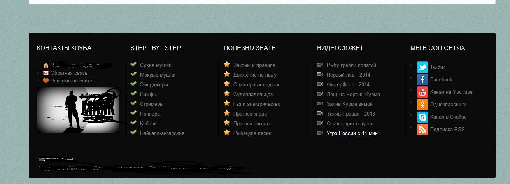Open the Сухие мушки link
Screen dimensions: 510x184
click(x=156, y=65)
